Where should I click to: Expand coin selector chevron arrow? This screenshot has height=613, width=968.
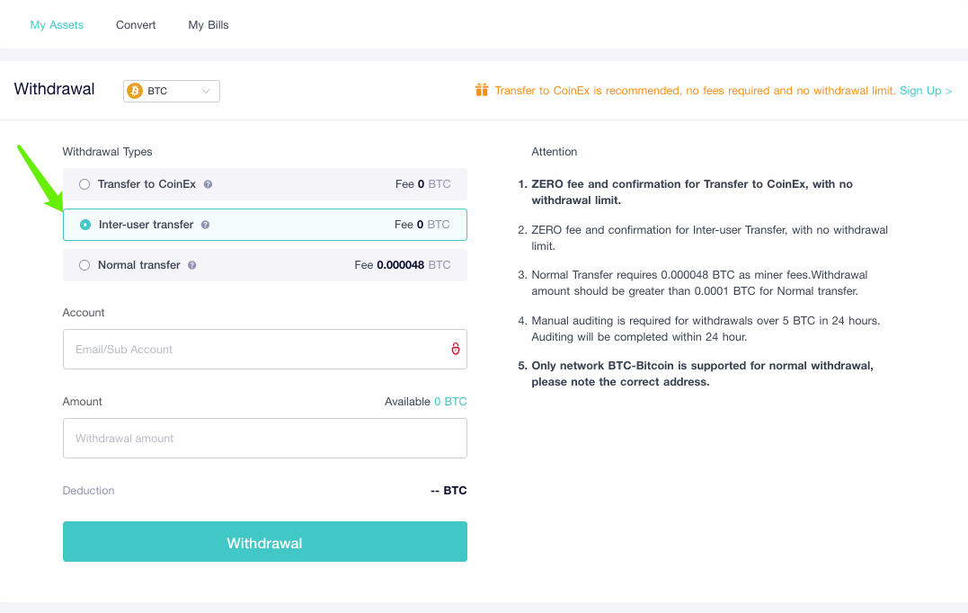[206, 91]
